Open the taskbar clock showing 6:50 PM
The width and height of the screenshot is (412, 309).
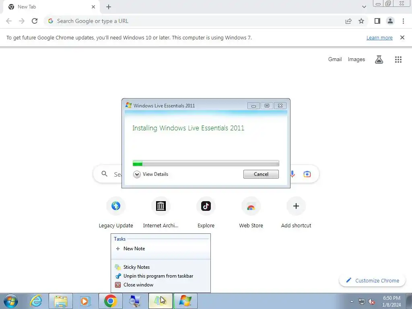click(x=391, y=301)
